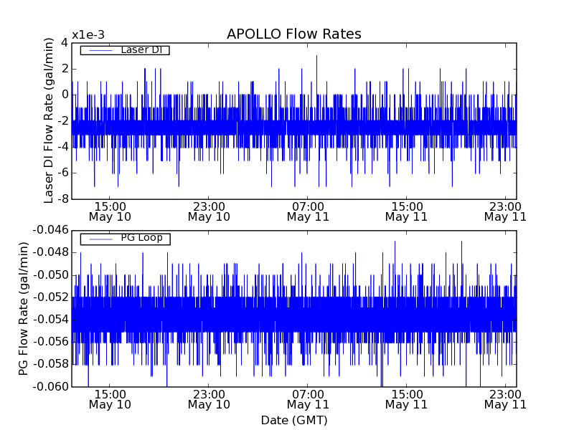Screen dimensions: 574x430
Task: Click the tallest spike in Laser DI plot
Action: pos(316,57)
